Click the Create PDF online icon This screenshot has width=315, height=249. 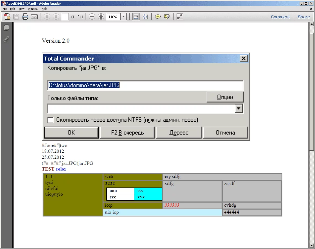pos(7,17)
